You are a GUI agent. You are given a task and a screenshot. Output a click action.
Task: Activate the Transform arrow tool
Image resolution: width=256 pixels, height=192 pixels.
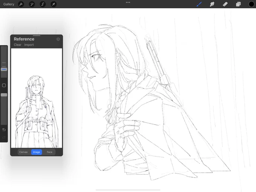[x=53, y=4]
